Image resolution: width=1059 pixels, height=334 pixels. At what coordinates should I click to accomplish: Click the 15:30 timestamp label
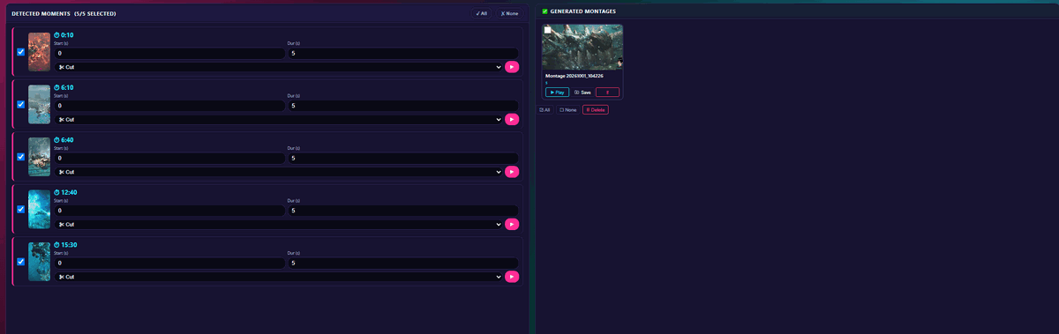click(66, 245)
